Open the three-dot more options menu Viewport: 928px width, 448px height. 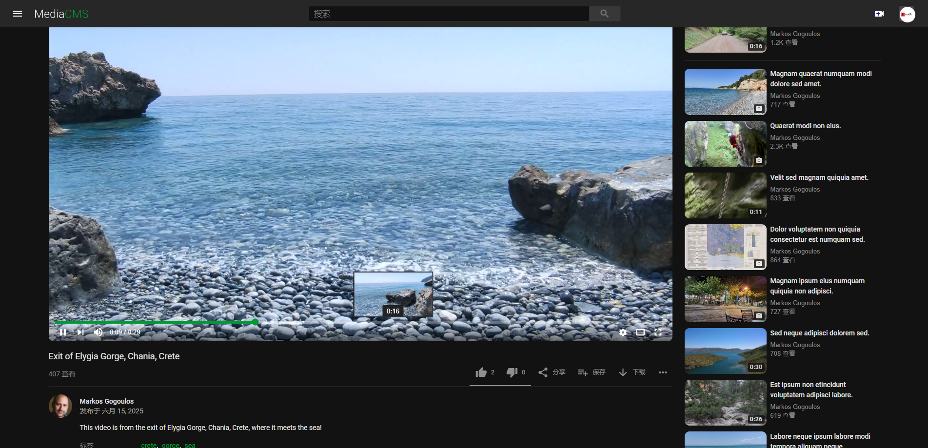(663, 372)
